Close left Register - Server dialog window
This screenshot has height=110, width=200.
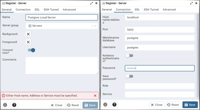(96, 3)
